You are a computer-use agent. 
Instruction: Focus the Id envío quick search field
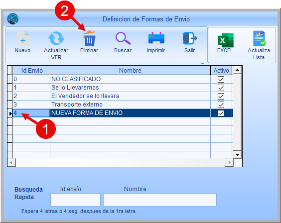75,200
